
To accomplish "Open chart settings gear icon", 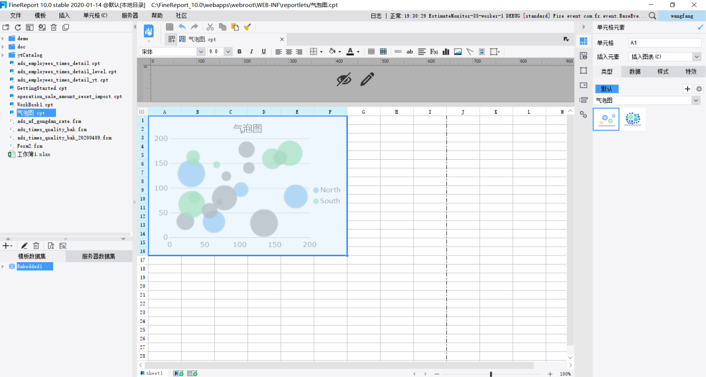I will (699, 89).
